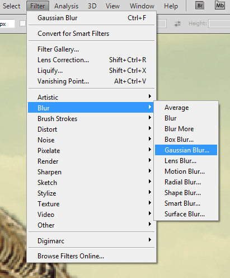Open the Radial Blur dialog
This screenshot has width=230, height=278.
[186, 182]
